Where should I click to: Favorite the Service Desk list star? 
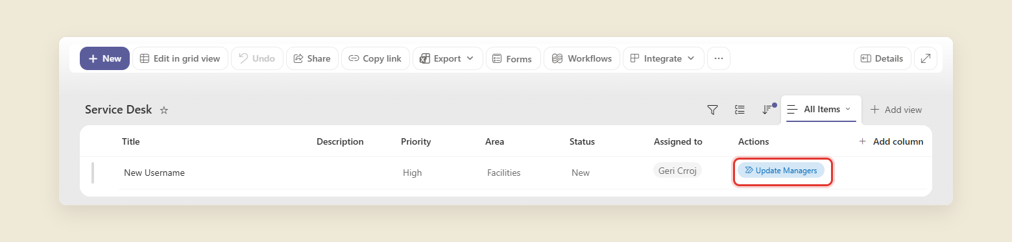[x=164, y=110]
